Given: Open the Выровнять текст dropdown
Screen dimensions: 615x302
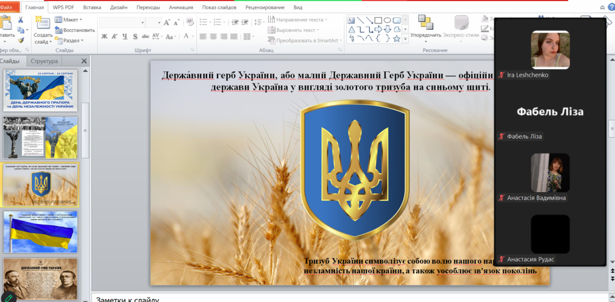Looking at the screenshot, I should (294, 30).
